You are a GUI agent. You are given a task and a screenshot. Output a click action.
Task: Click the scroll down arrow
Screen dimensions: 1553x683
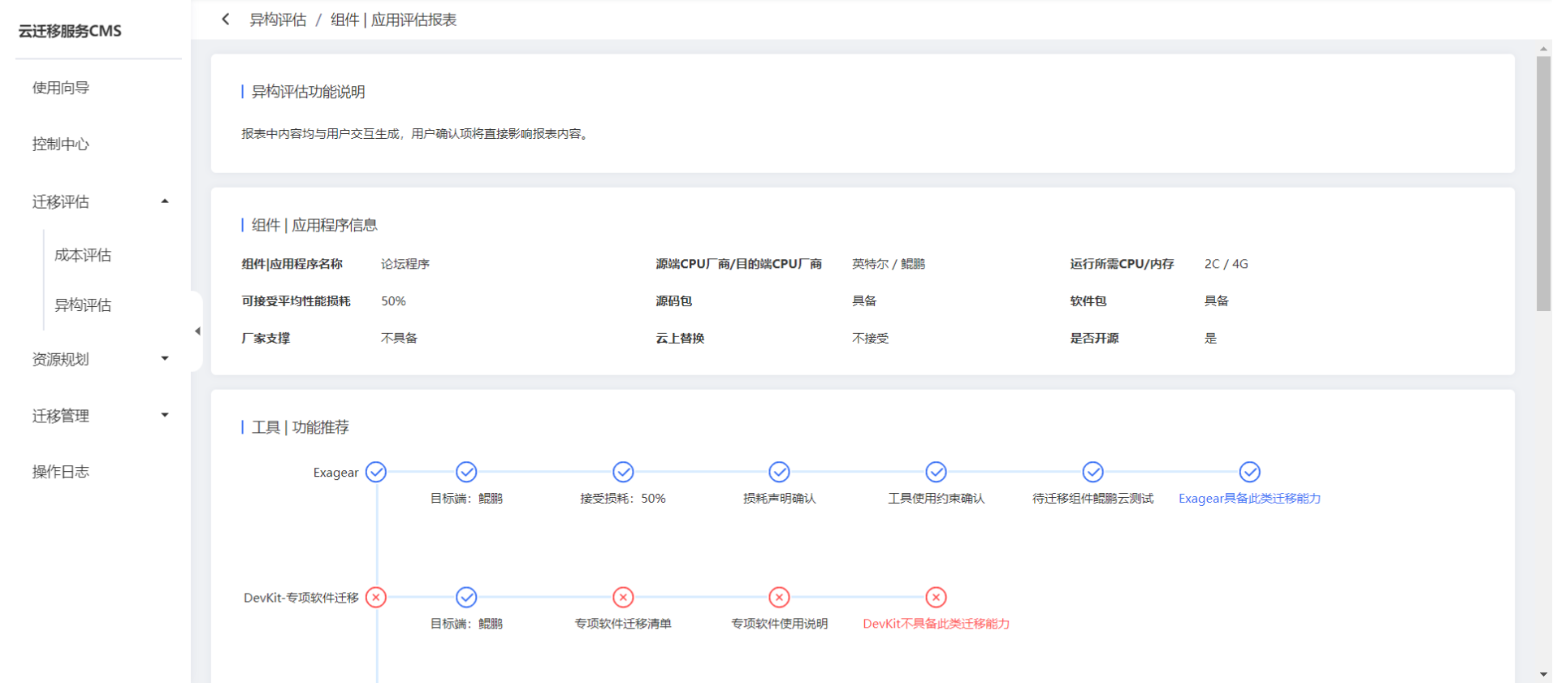(1543, 674)
